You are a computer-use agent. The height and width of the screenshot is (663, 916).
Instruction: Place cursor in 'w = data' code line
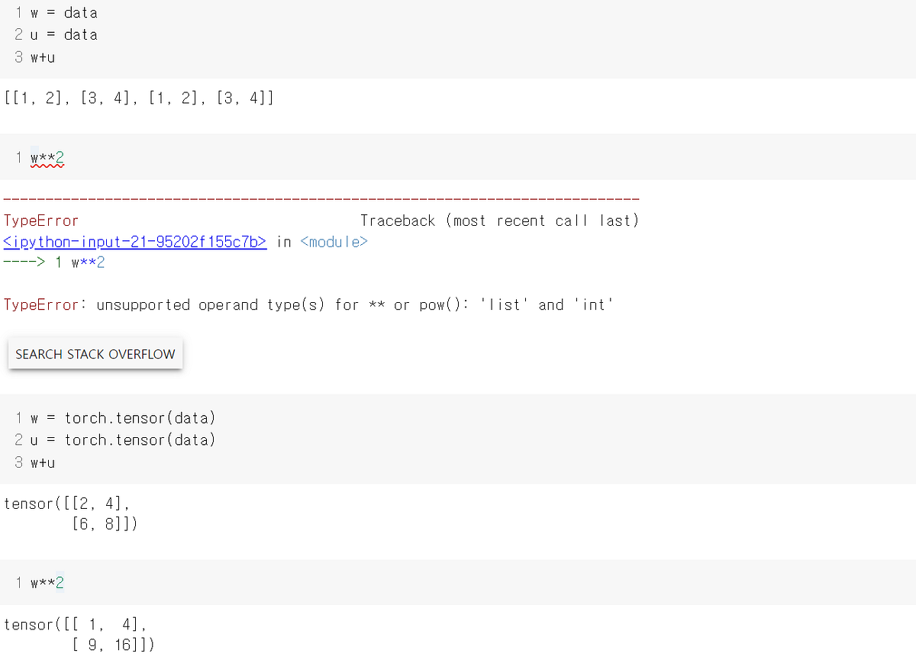click(64, 13)
